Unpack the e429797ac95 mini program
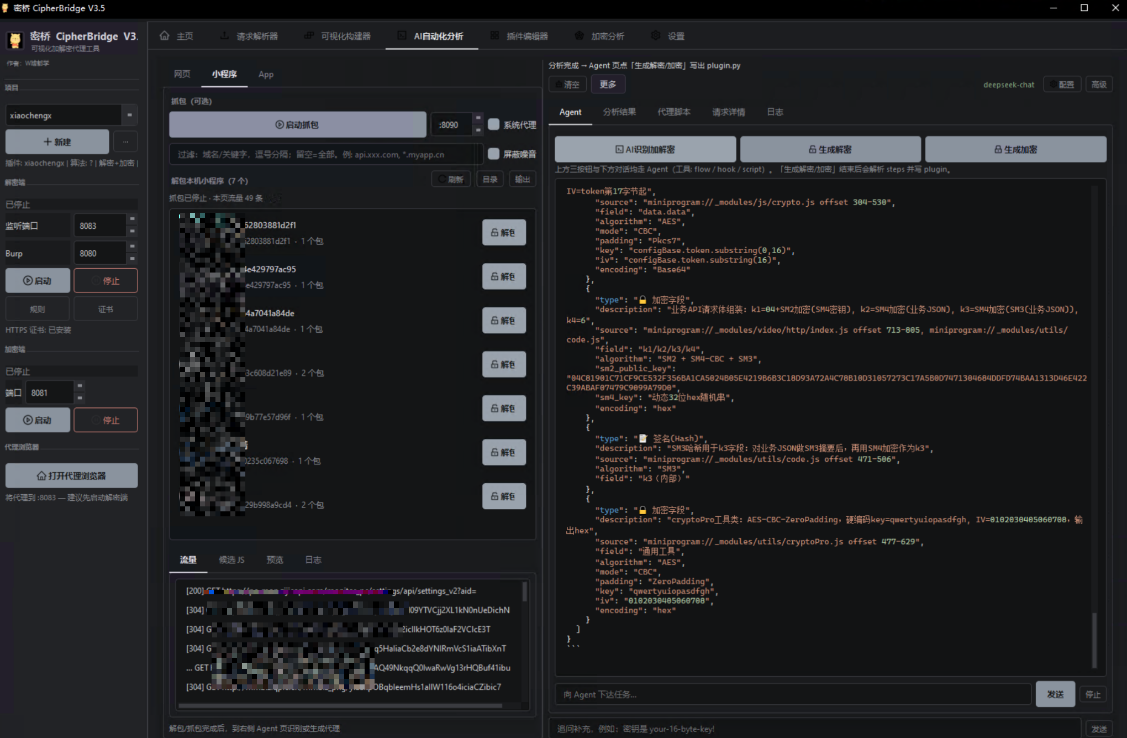Viewport: 1127px width, 738px height. [504, 276]
